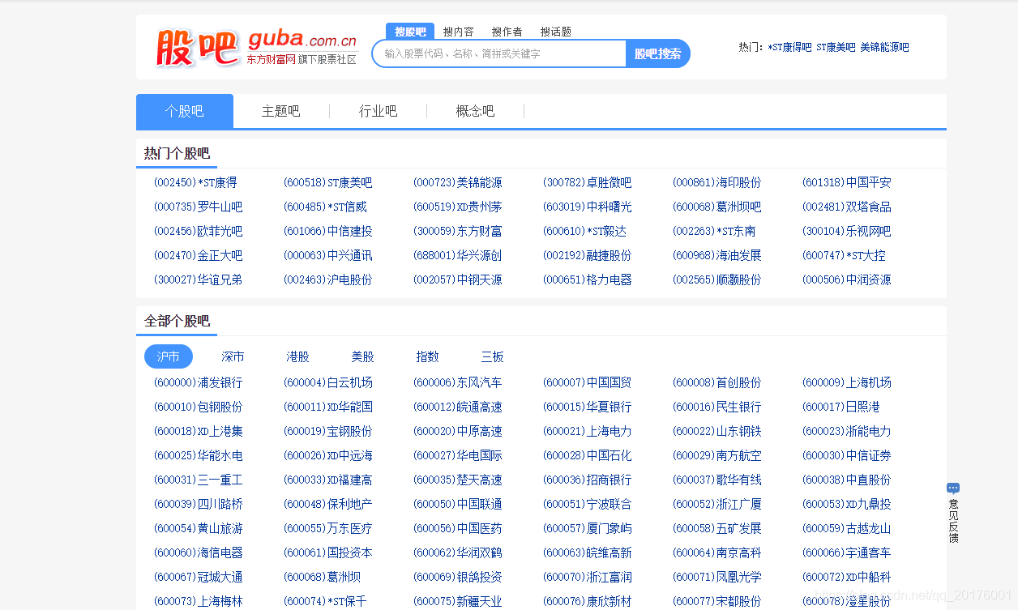Image resolution: width=1018 pixels, height=610 pixels.
Task: Open (002450)*ST康得 stock forum
Action: point(195,182)
